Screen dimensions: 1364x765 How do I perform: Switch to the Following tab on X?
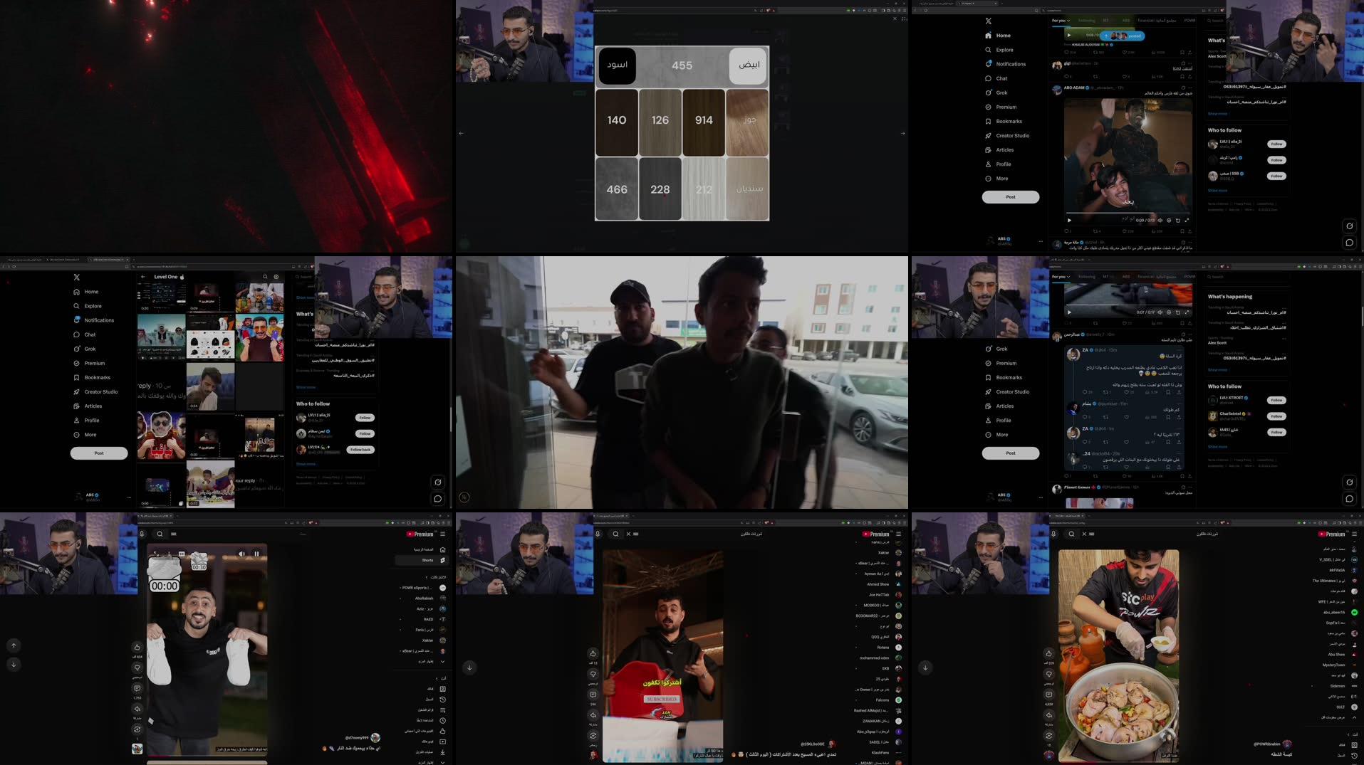(1087, 20)
